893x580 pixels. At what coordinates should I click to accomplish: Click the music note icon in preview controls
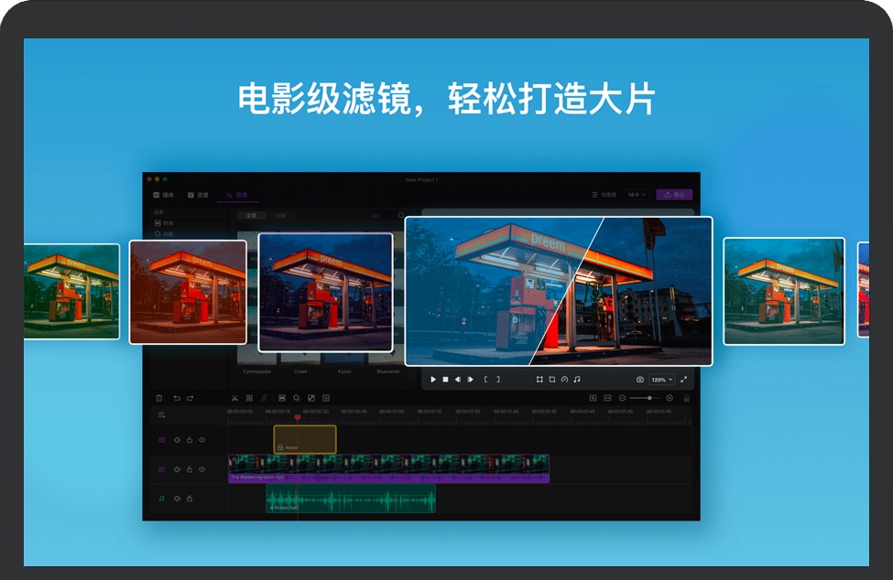tap(577, 379)
